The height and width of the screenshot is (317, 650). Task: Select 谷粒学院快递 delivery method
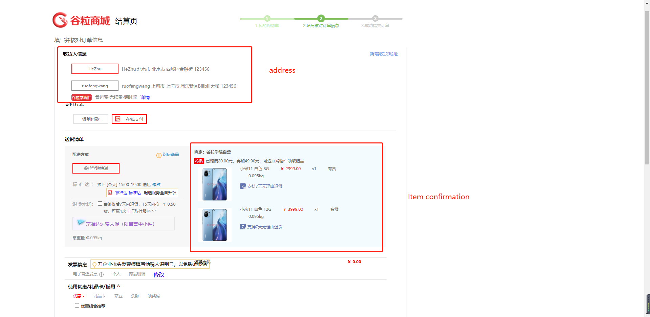point(96,168)
